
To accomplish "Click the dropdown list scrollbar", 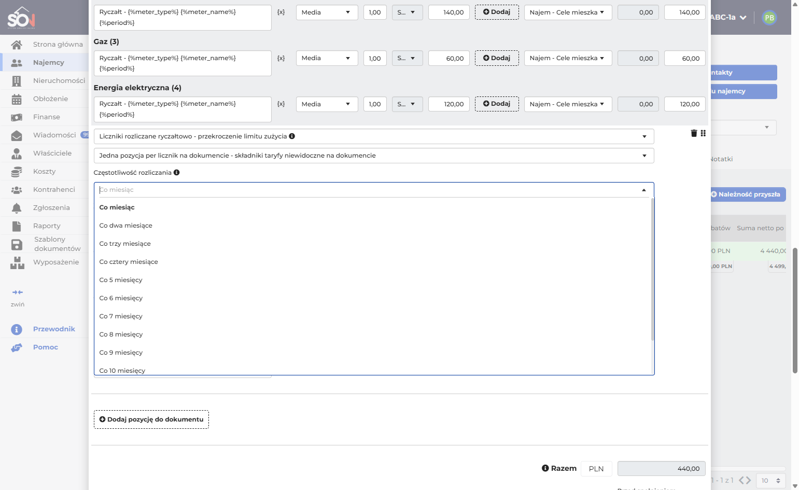I will tap(653, 270).
